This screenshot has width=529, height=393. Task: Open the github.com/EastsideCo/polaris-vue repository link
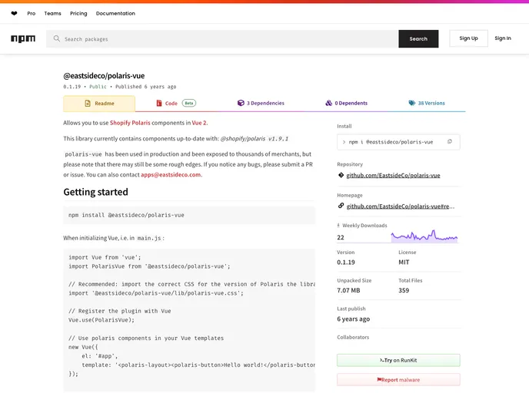(393, 176)
